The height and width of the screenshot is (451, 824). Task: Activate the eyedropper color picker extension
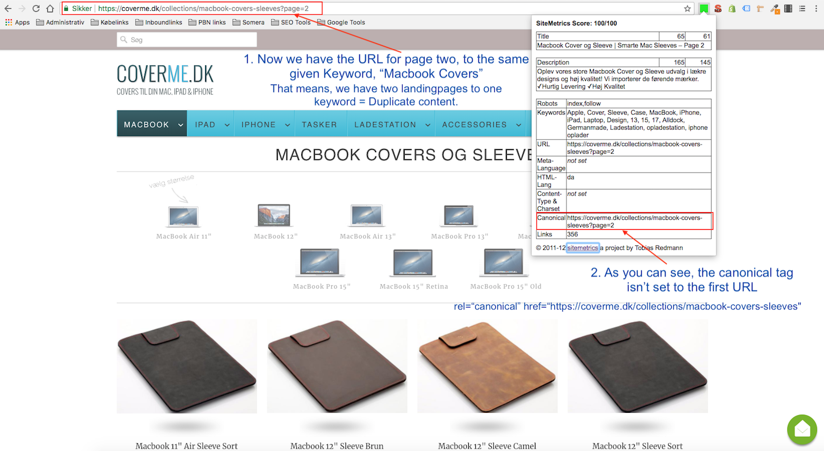click(x=775, y=9)
